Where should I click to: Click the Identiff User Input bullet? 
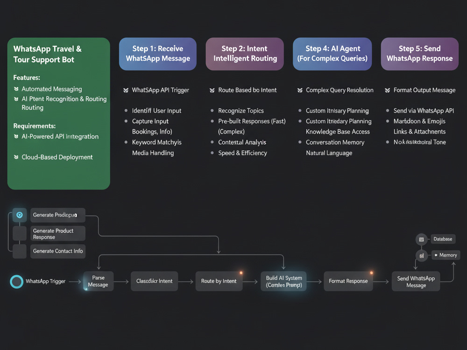coord(156,111)
